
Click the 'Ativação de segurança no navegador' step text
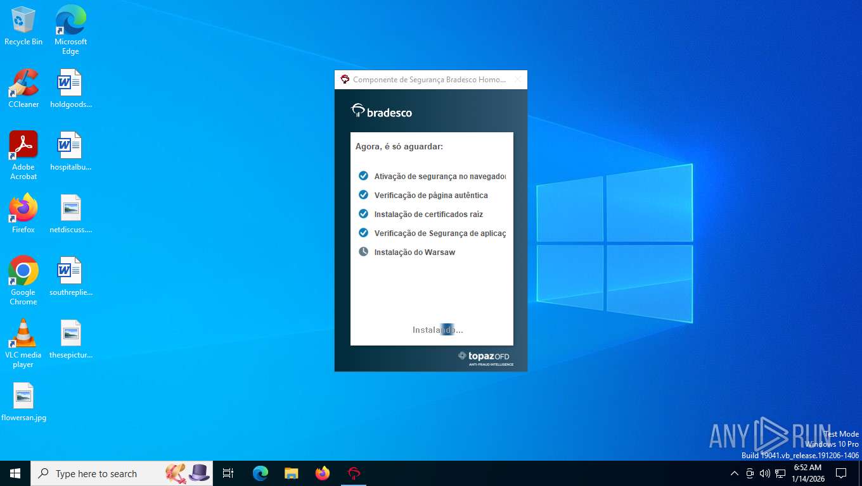[440, 177]
